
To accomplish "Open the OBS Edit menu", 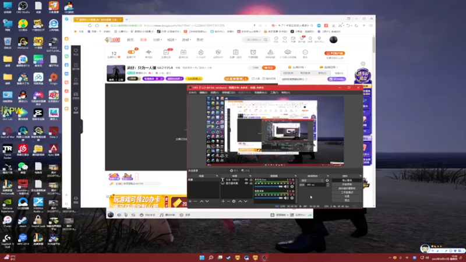I will click(203, 93).
